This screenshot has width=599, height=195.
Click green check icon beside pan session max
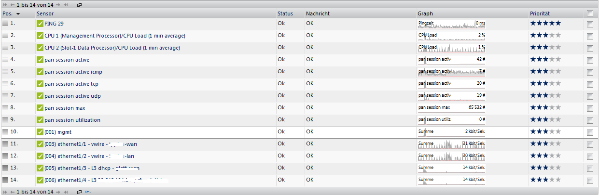point(40,108)
